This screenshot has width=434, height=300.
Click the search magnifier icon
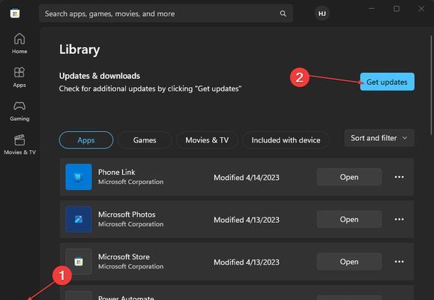(283, 13)
